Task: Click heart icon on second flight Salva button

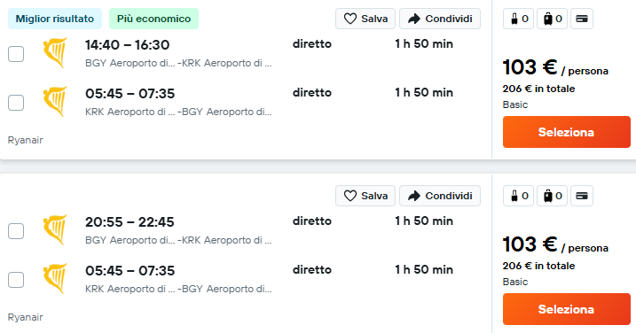Action: 350,196
